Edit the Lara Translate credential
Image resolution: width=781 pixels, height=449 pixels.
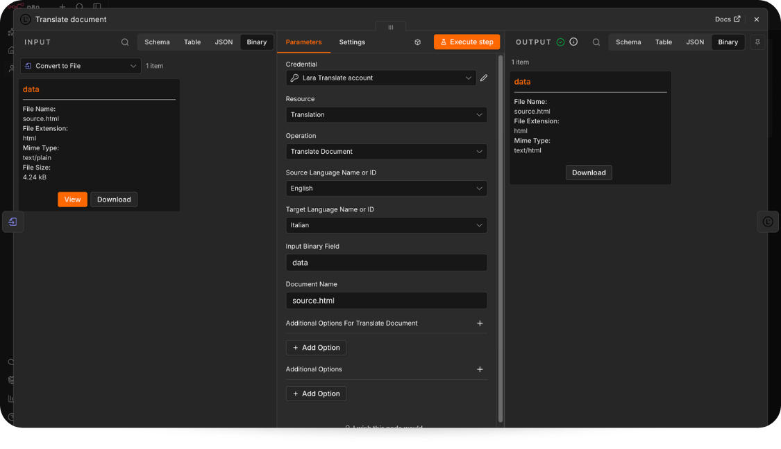[484, 78]
